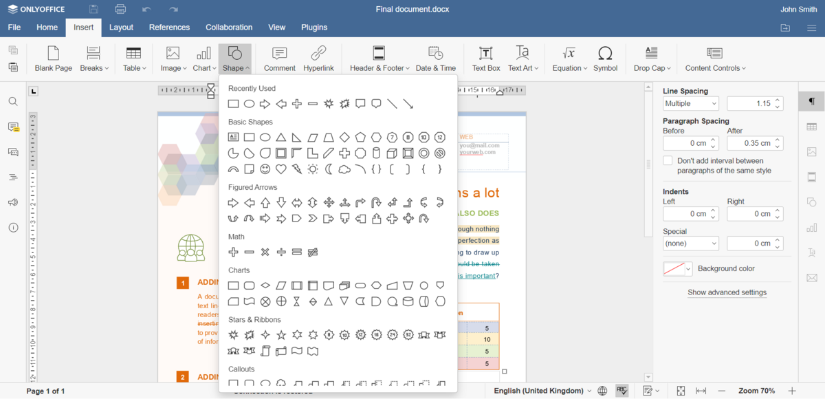Toggle spell checking in status bar

click(x=622, y=391)
